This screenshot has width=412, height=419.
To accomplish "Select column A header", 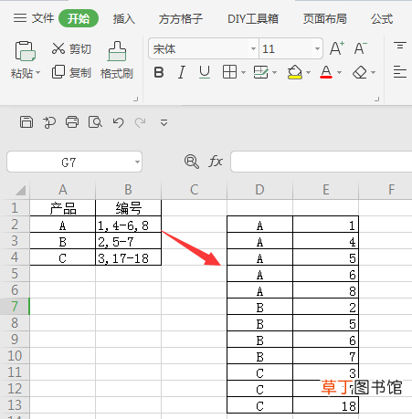I will click(x=63, y=190).
